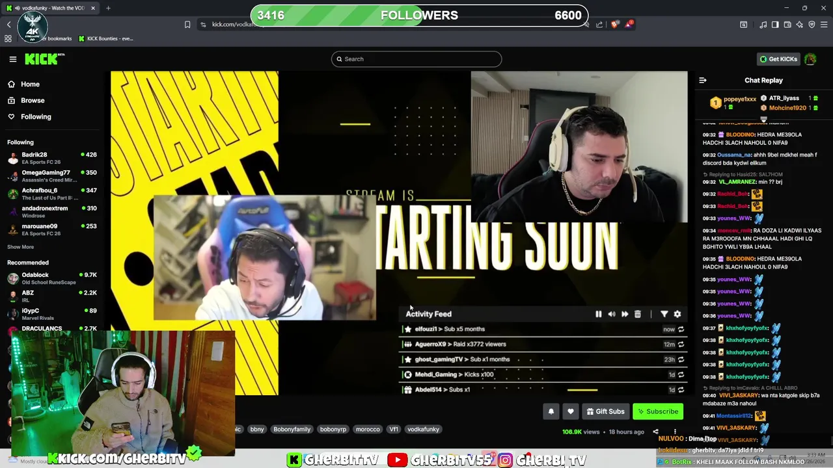Select the Bobonyfamily tag
This screenshot has height=468, width=833.
[292, 430]
